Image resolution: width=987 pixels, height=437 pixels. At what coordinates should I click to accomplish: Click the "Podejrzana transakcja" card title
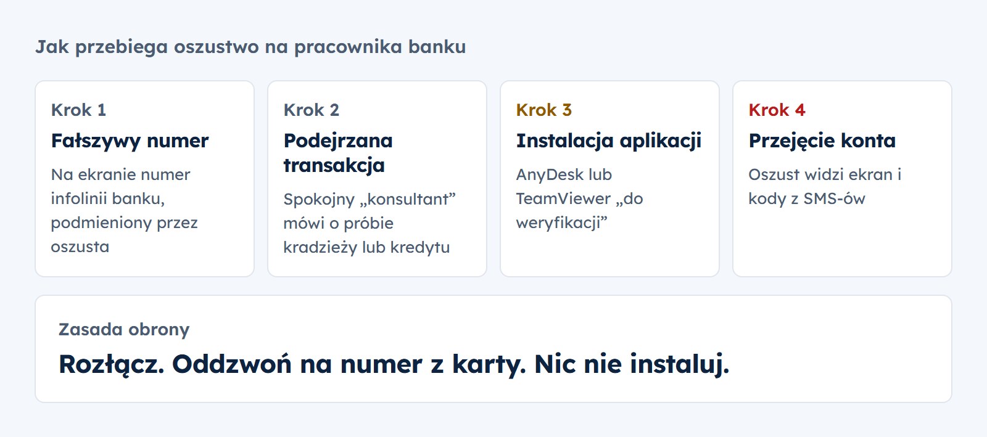tap(338, 153)
